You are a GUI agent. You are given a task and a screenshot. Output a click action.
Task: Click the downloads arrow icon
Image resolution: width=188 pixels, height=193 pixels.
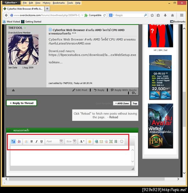click(165, 15)
